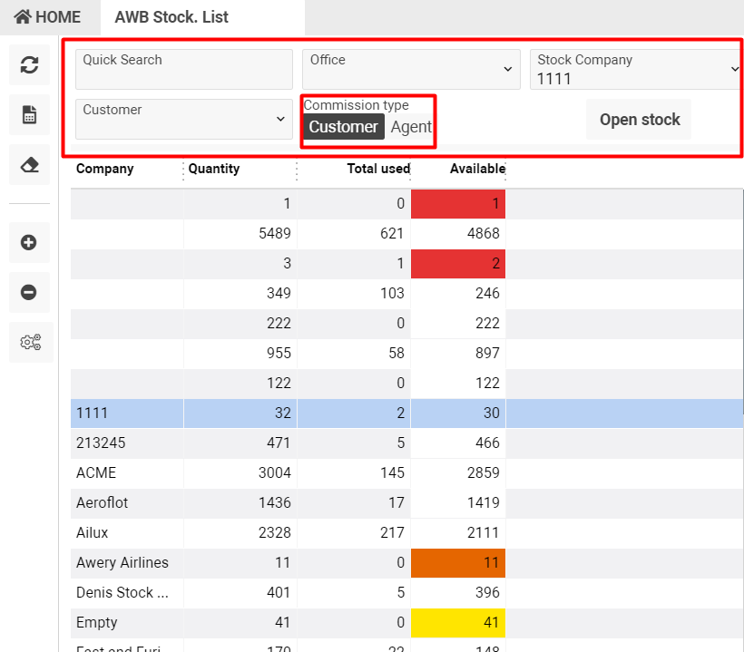
Task: Click the HOME house icon
Action: (22, 16)
